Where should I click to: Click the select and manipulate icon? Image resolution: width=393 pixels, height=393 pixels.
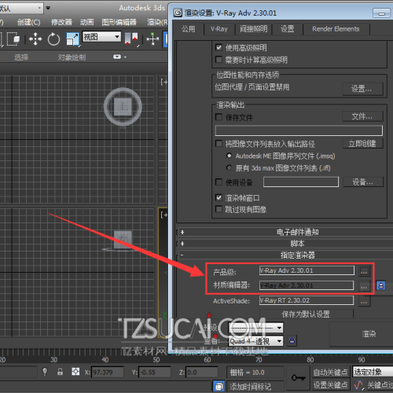click(152, 39)
